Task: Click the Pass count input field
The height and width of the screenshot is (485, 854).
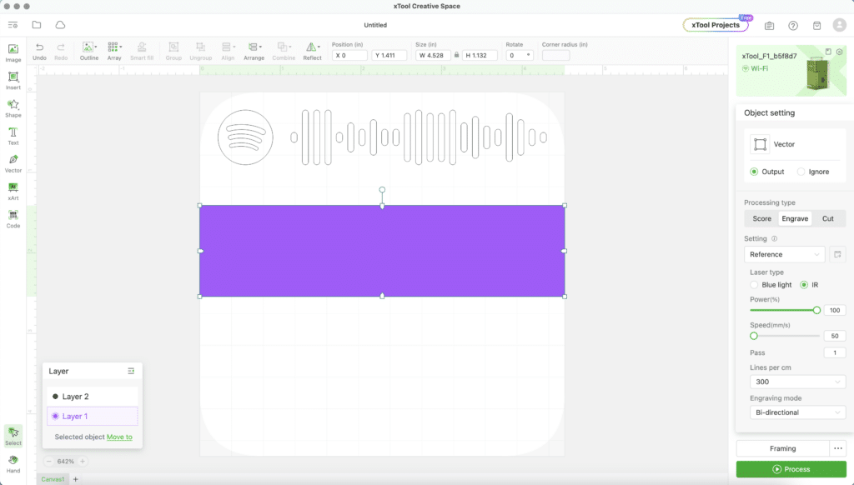Action: point(834,352)
